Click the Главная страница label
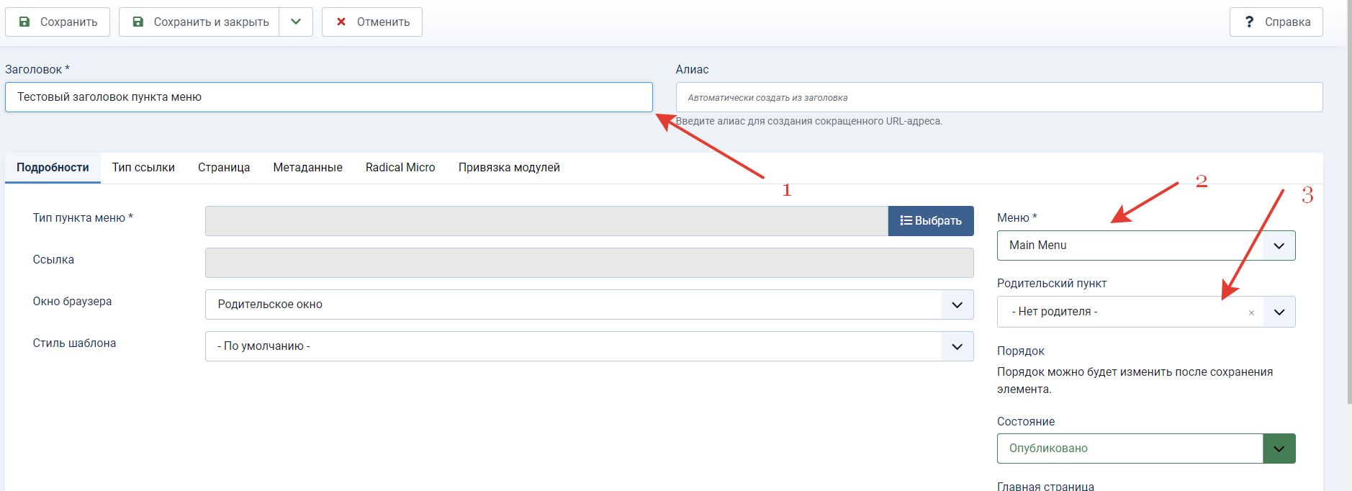 [1045, 486]
